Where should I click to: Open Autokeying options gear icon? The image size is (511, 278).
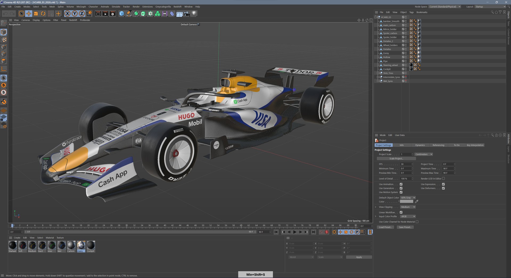(334, 232)
